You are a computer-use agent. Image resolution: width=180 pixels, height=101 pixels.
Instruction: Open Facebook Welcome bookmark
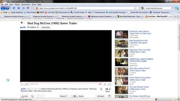click(x=160, y=12)
